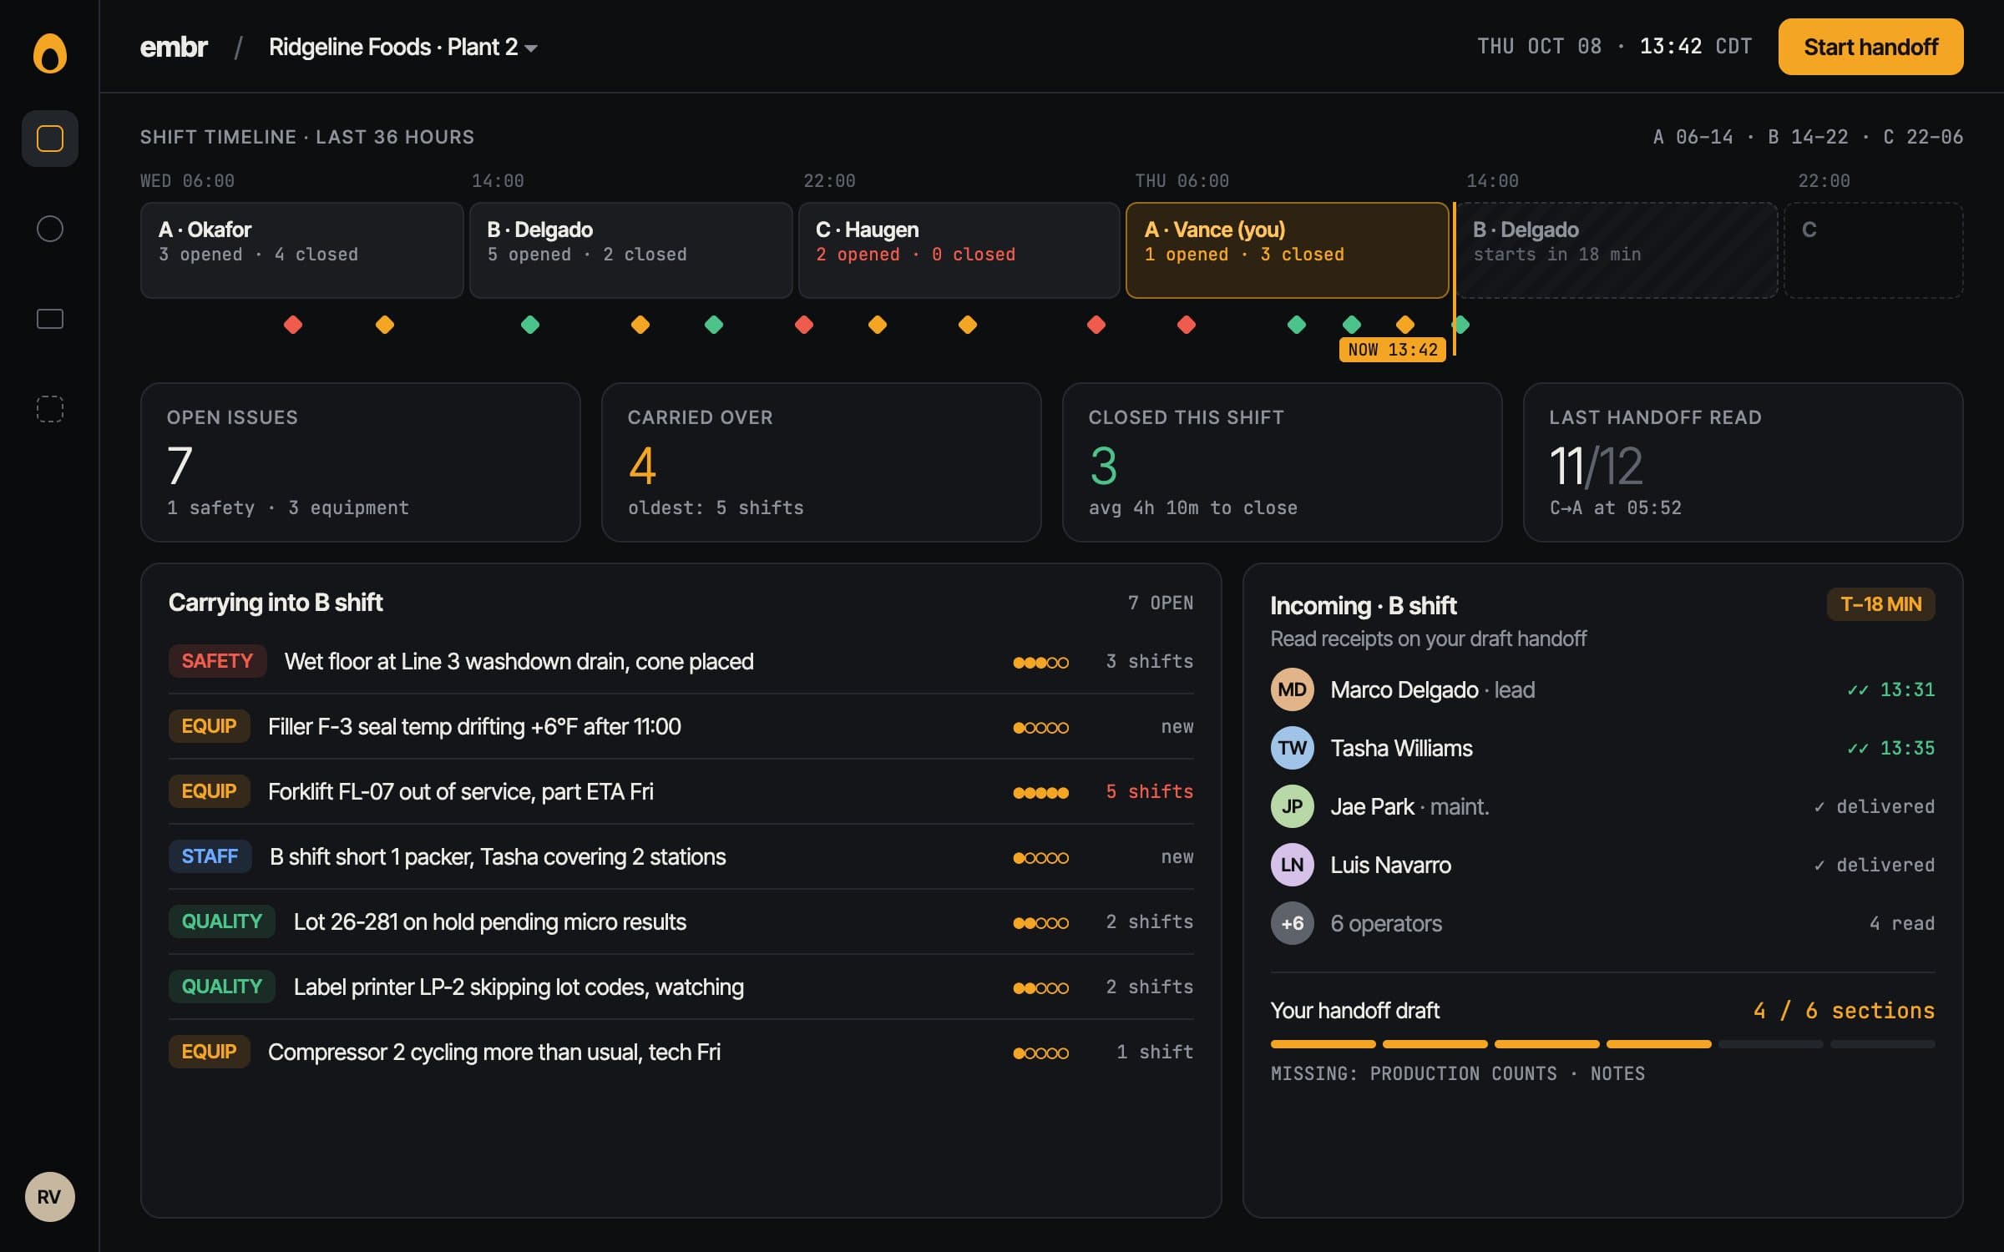
Task: Click the 13:31 read receipt for Marco Delgado
Action: click(1890, 689)
